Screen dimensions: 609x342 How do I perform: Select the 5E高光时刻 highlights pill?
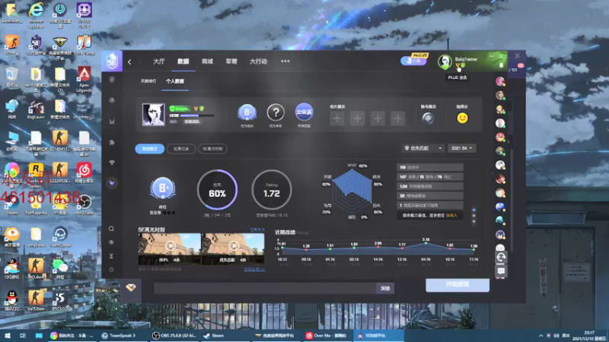coord(212,148)
